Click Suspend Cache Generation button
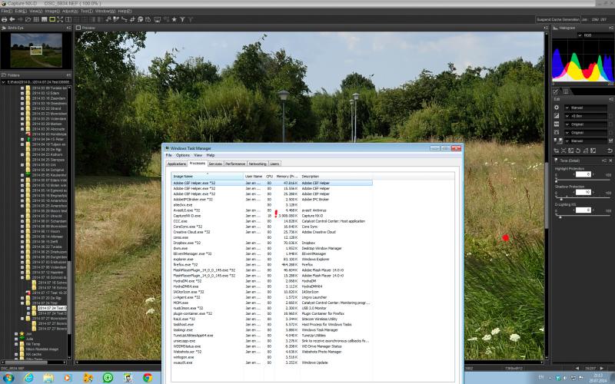Image resolution: width=615 pixels, height=384 pixels. point(558,20)
